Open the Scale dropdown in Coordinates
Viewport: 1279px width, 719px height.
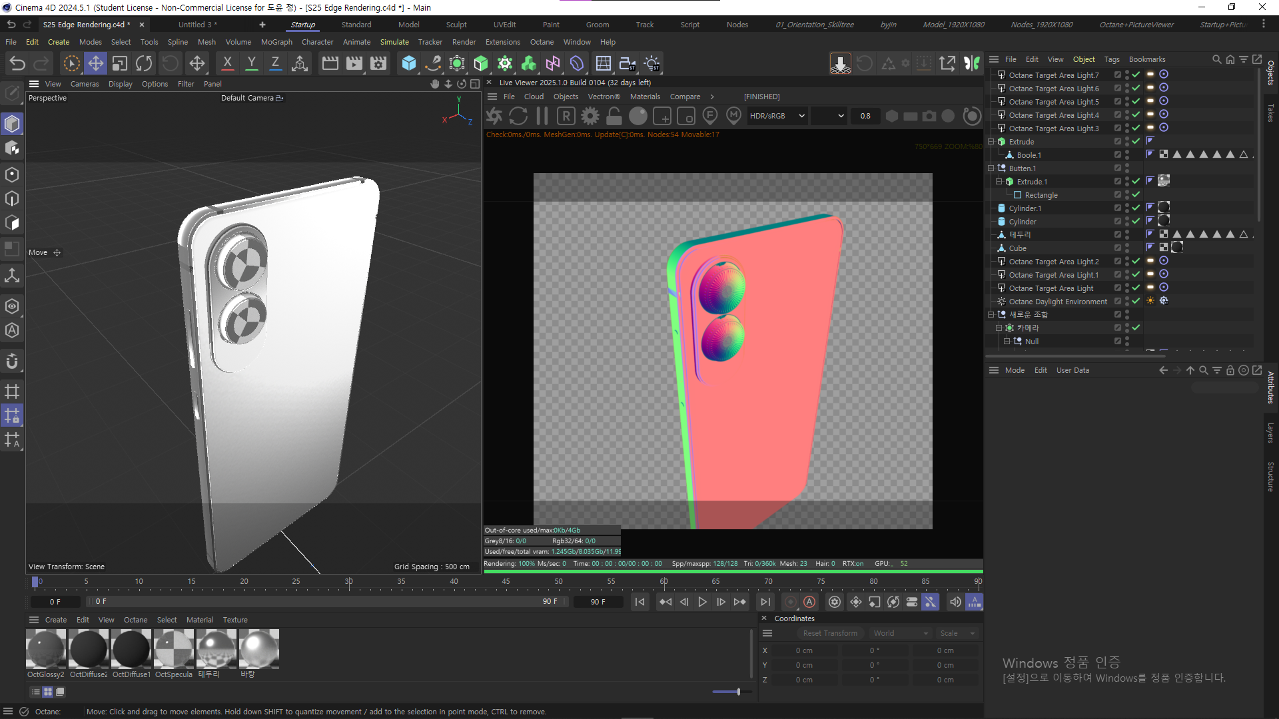(x=957, y=633)
